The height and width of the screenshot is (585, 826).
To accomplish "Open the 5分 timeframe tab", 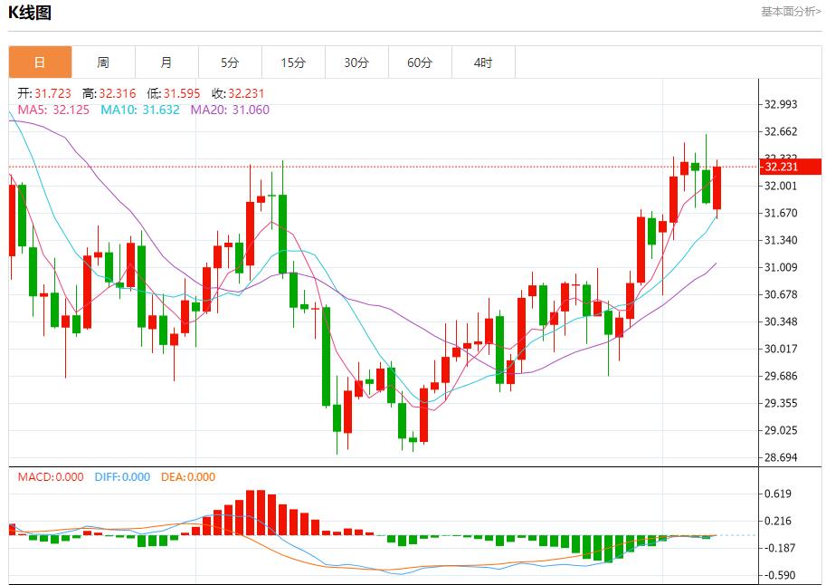I will (230, 62).
